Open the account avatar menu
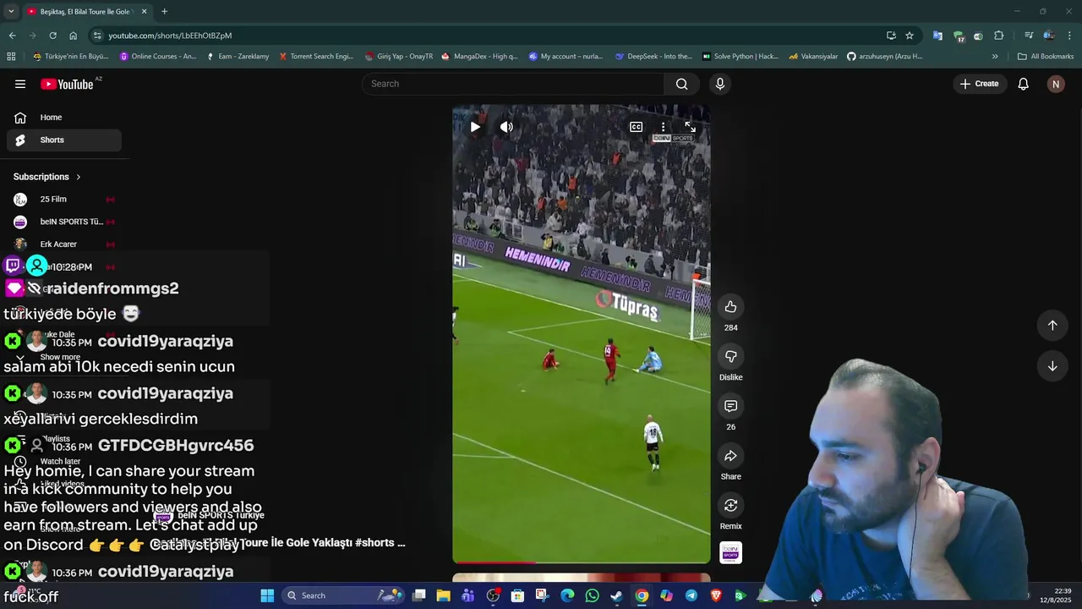1082x609 pixels. pyautogui.click(x=1055, y=84)
